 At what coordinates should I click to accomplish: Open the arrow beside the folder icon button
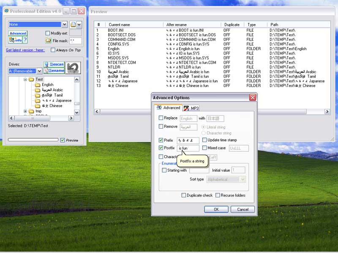tap(79, 24)
